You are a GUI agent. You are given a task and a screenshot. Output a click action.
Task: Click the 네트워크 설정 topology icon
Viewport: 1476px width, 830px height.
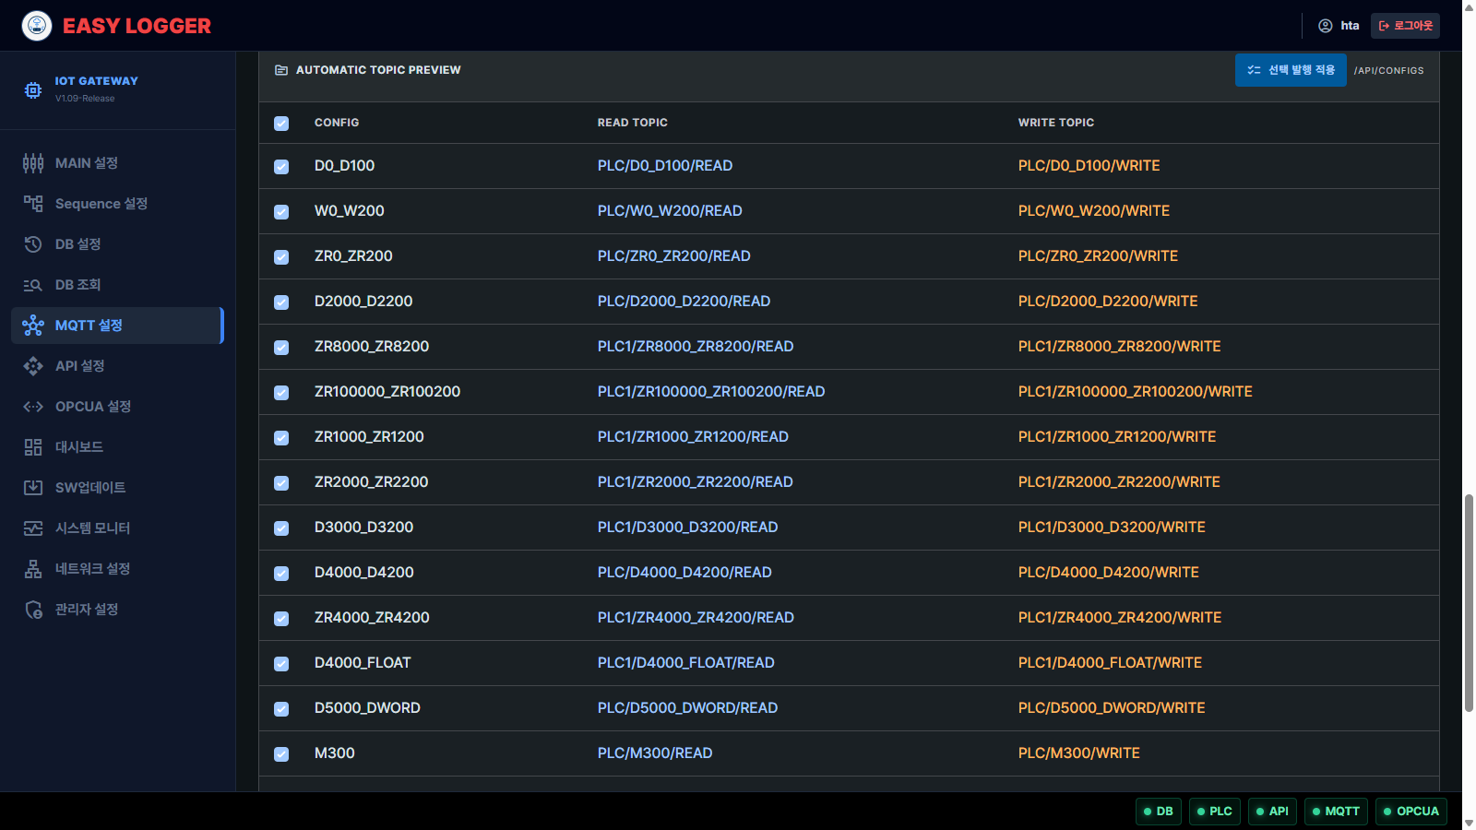click(33, 569)
